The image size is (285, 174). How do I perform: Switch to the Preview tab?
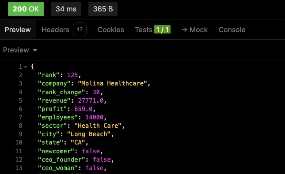tap(18, 30)
